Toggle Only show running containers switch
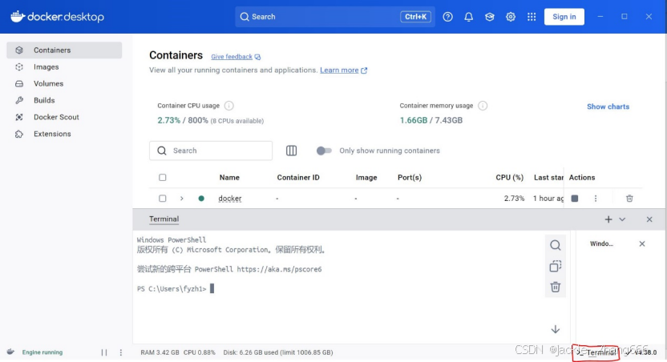Image resolution: width=667 pixels, height=362 pixels. click(324, 151)
